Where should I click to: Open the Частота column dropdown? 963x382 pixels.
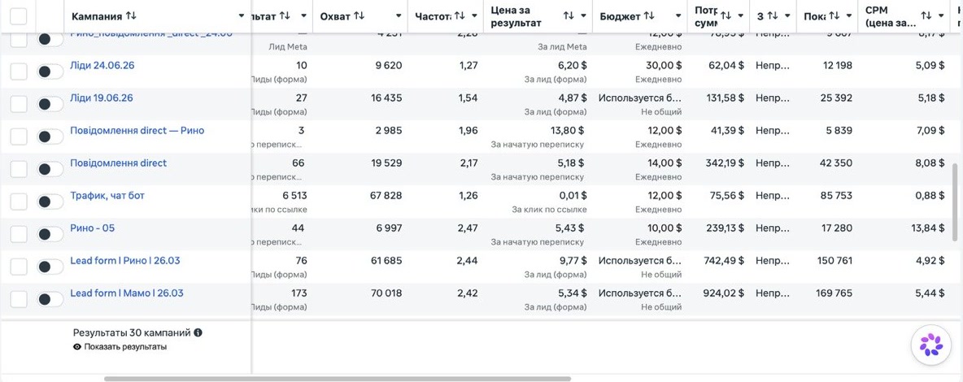(x=475, y=16)
